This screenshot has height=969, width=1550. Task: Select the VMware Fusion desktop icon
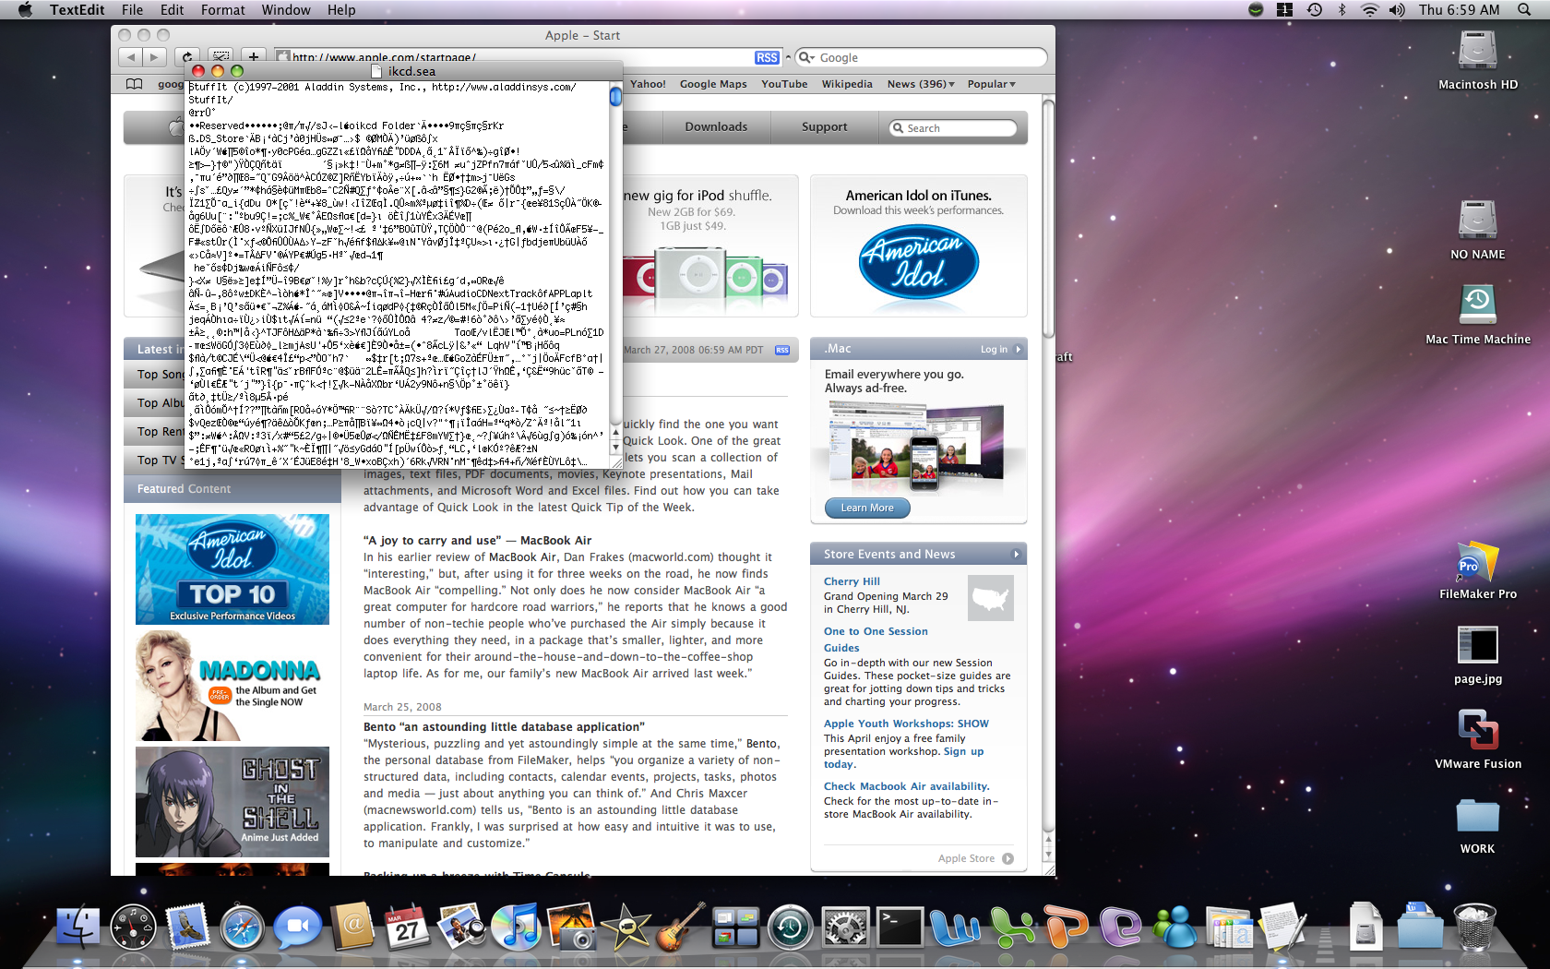click(1478, 738)
